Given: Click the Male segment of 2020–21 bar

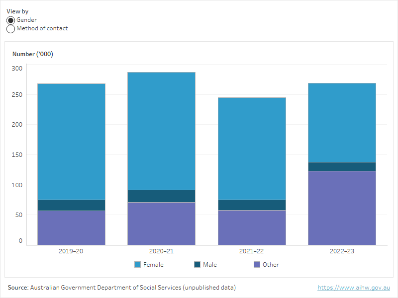Looking at the screenshot, I should pos(161,196).
